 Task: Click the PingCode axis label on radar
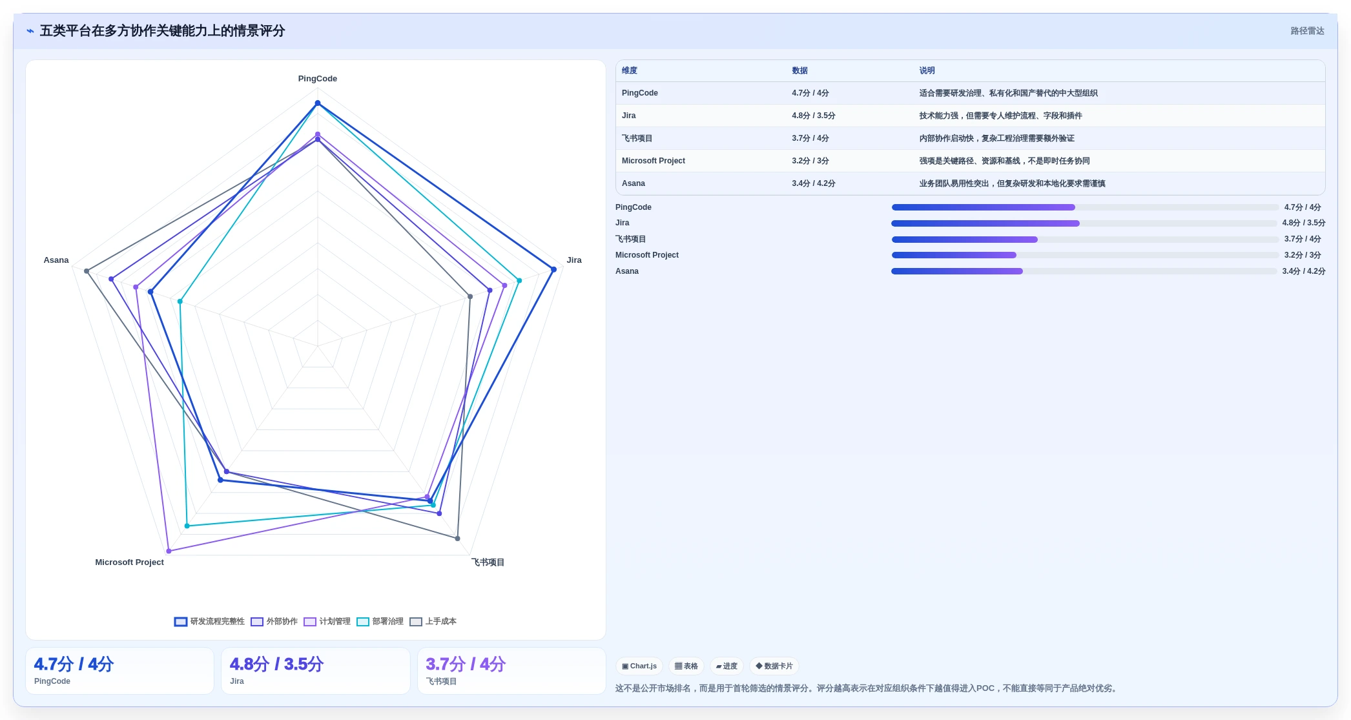(318, 79)
